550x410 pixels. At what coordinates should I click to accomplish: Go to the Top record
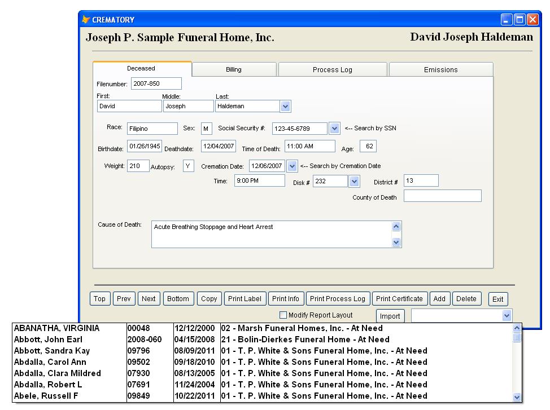99,298
